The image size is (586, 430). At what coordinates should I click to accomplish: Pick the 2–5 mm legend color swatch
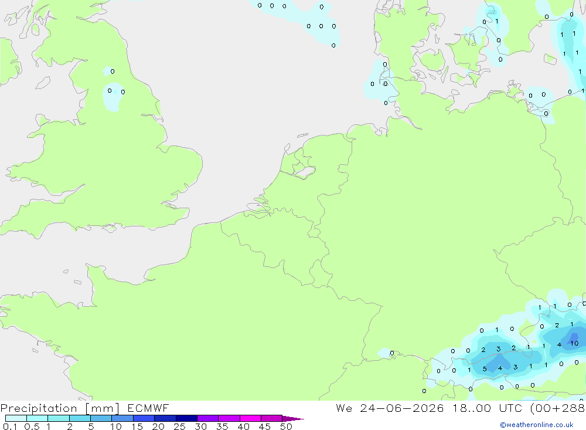pyautogui.click(x=80, y=418)
